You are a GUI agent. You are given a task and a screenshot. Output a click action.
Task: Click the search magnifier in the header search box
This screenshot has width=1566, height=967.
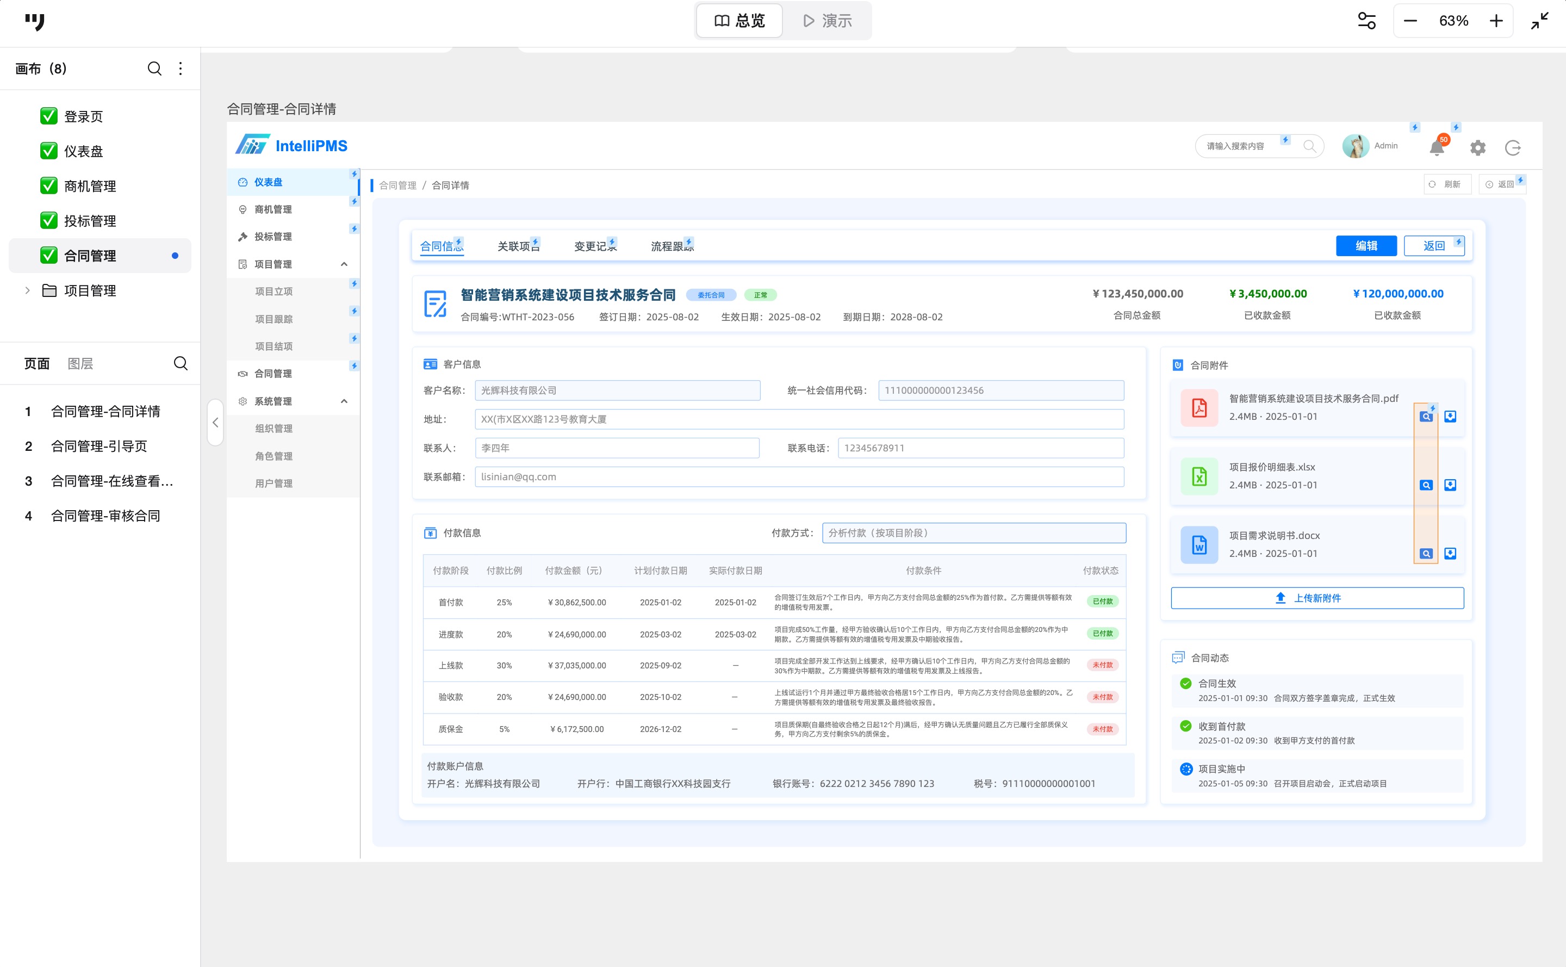click(1309, 146)
